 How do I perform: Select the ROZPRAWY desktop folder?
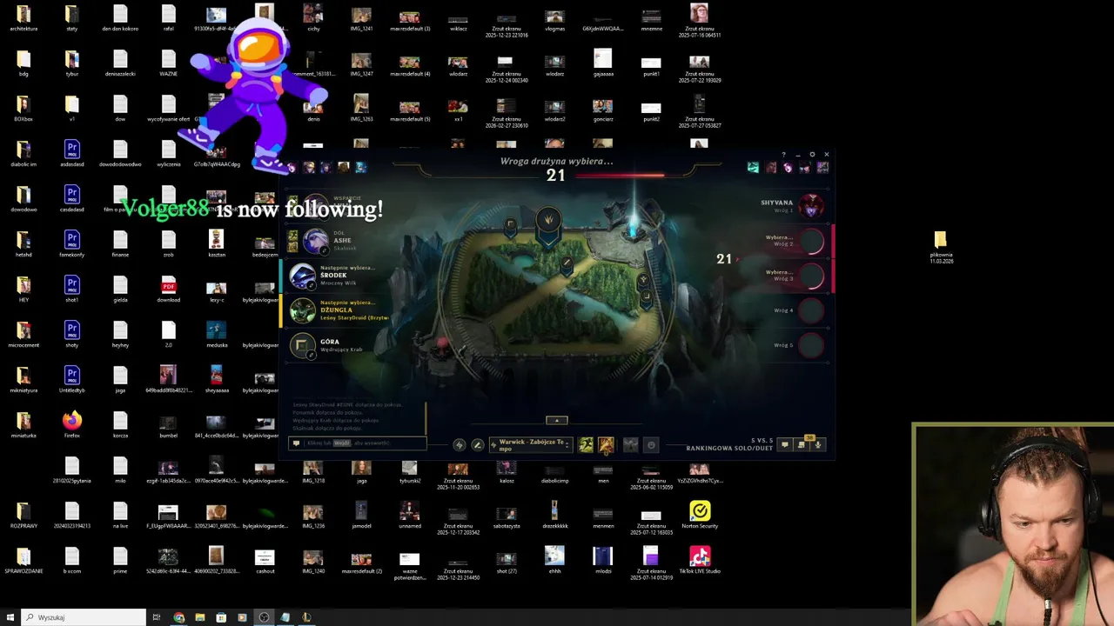[x=23, y=515]
